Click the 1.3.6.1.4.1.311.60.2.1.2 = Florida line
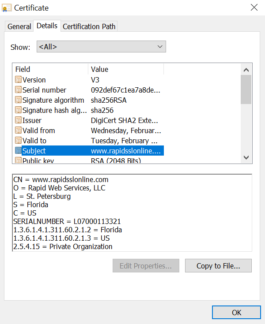265x324 pixels. (68, 230)
